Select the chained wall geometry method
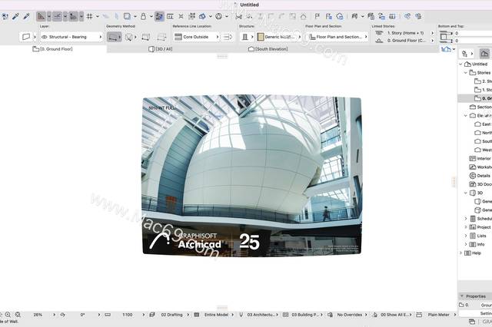 pos(130,37)
